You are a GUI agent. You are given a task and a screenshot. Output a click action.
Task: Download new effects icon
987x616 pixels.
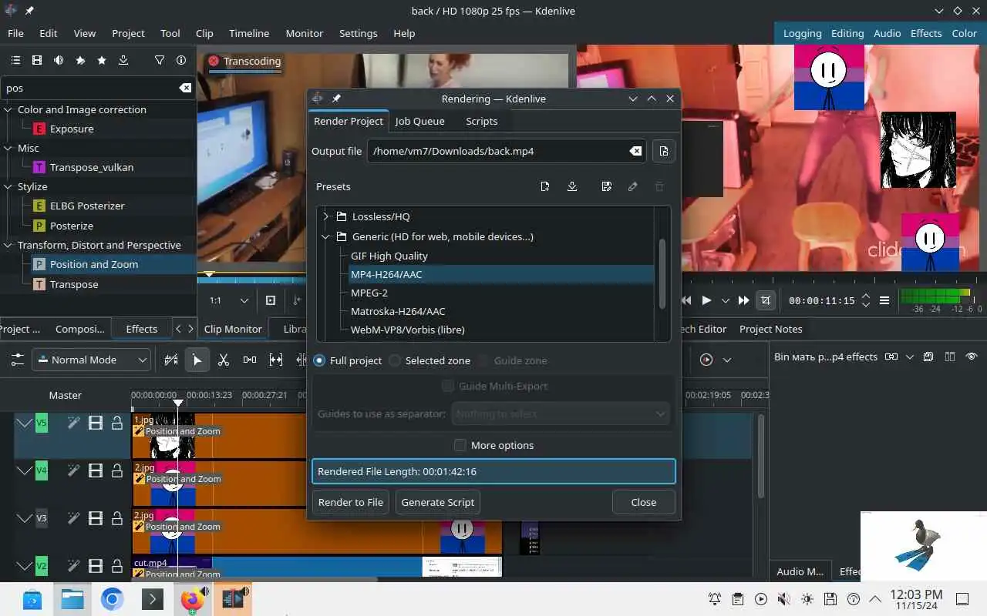[123, 60]
